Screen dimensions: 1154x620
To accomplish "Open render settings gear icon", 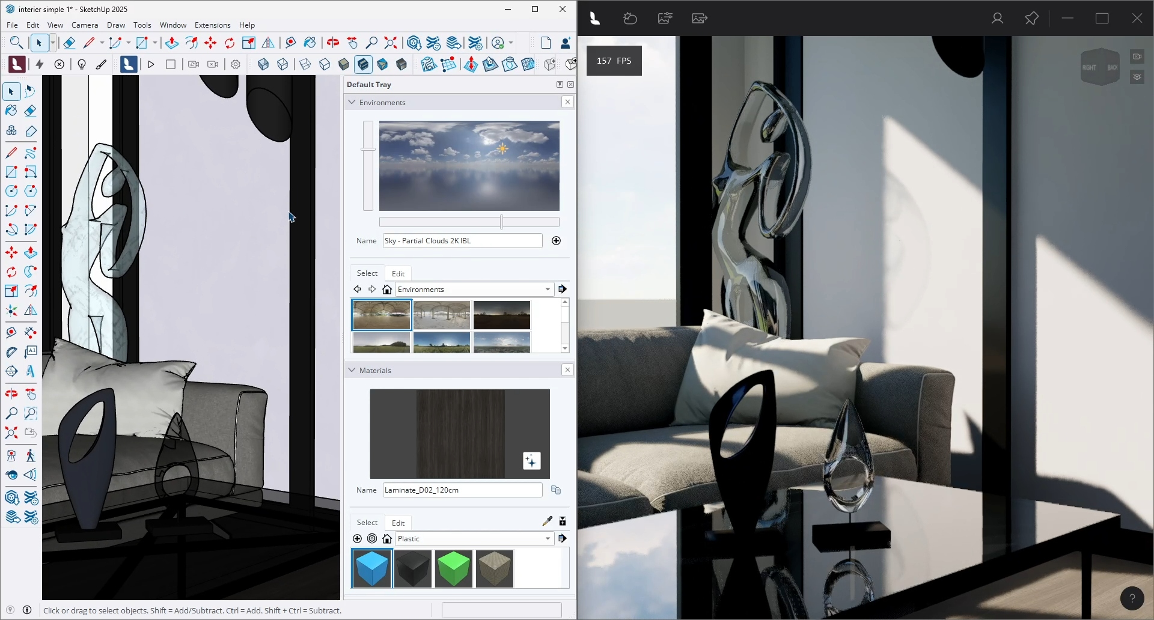I will [x=236, y=64].
